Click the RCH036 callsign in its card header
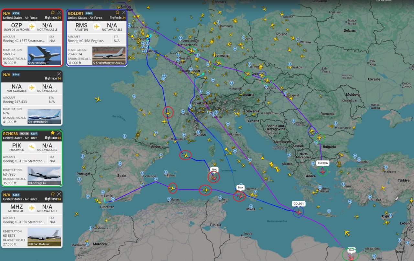 (10, 133)
